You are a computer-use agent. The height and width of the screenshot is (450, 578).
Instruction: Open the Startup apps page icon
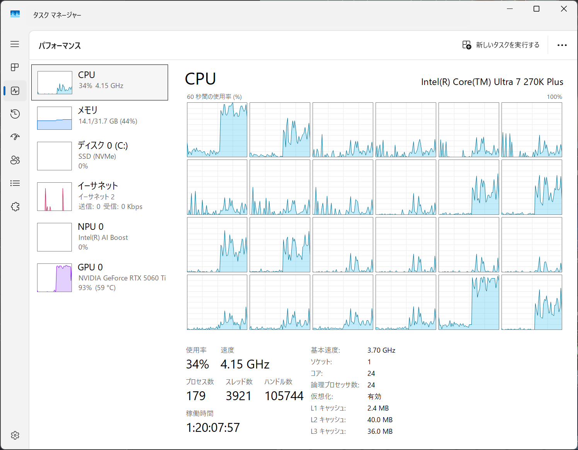(15, 137)
